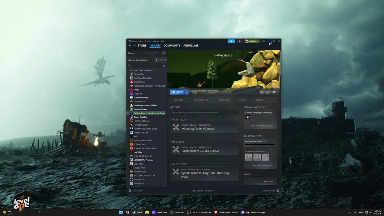Click the Manage Downloads icon
384x216 pixels.
194,190
